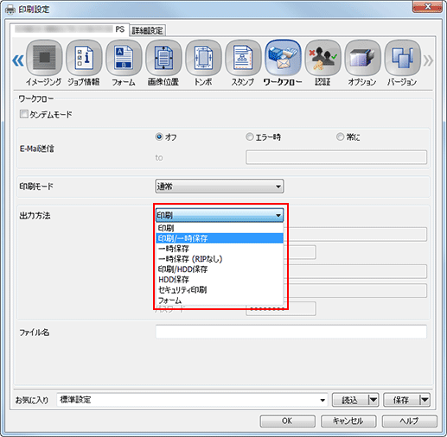
Task: Click the 読込 button
Action: coord(350,400)
